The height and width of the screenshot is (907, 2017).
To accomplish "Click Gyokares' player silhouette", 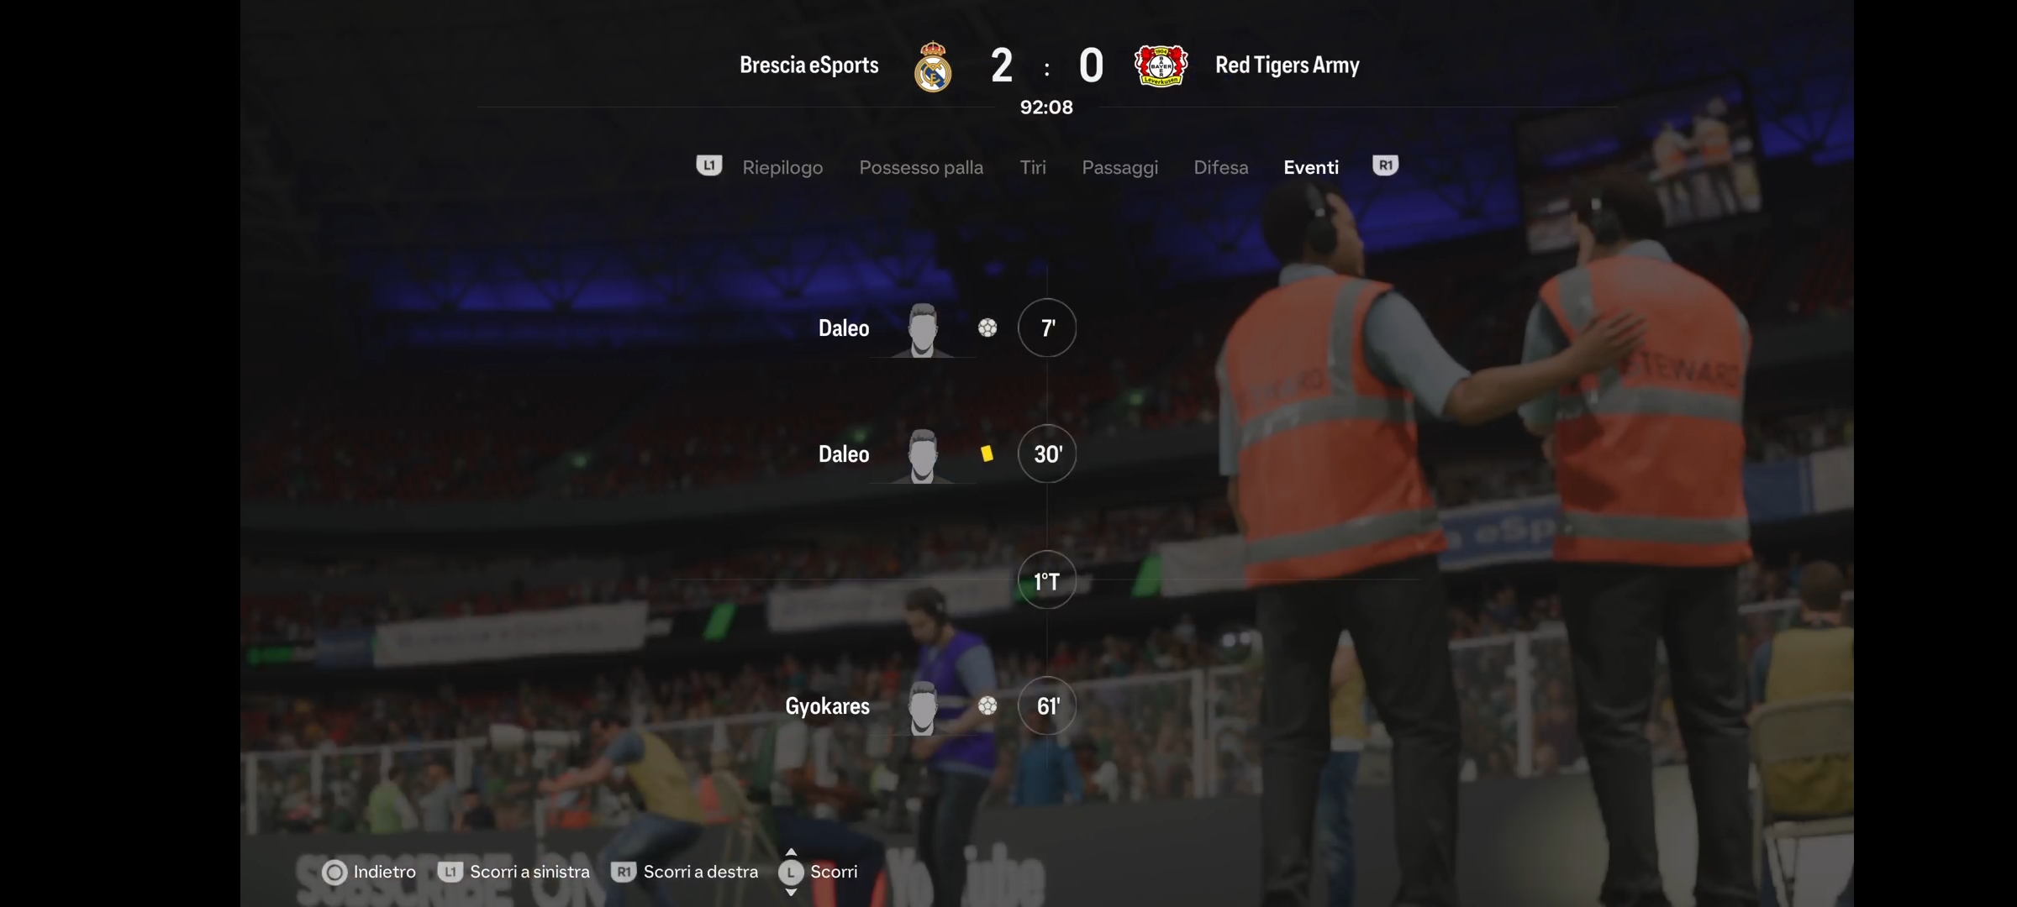I will tap(923, 708).
